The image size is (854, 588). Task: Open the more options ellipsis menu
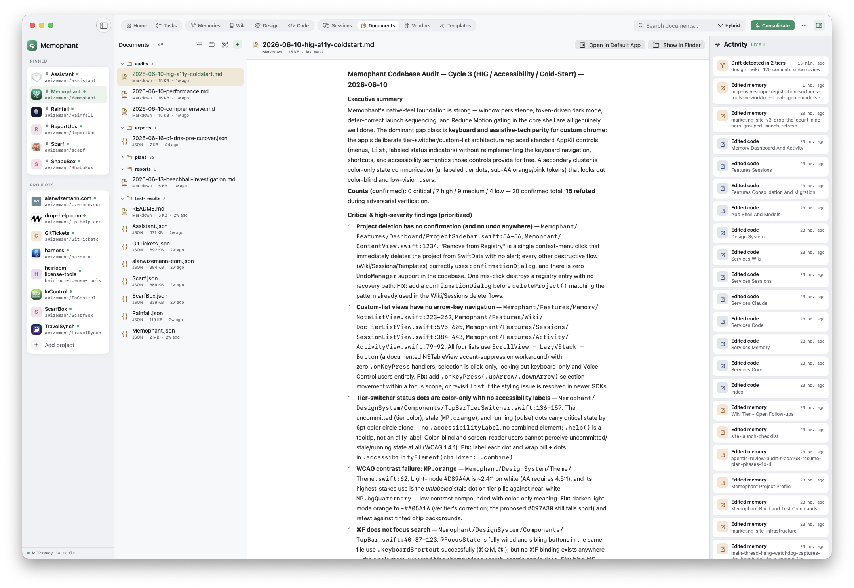click(804, 26)
